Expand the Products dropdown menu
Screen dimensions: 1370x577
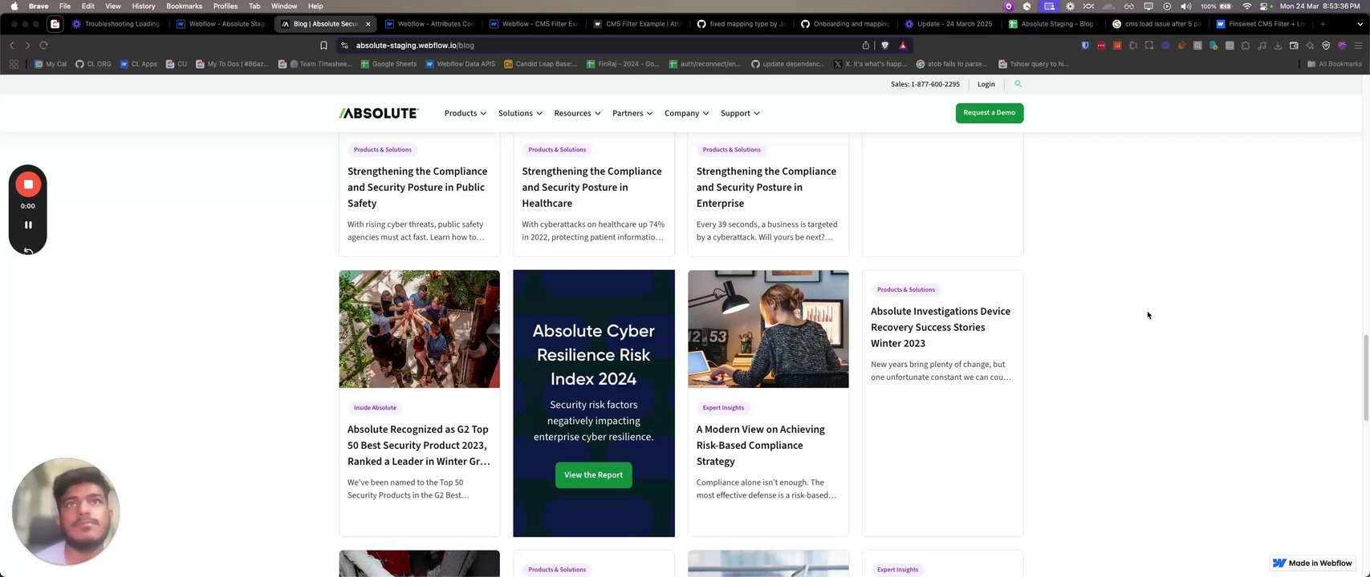tap(465, 113)
